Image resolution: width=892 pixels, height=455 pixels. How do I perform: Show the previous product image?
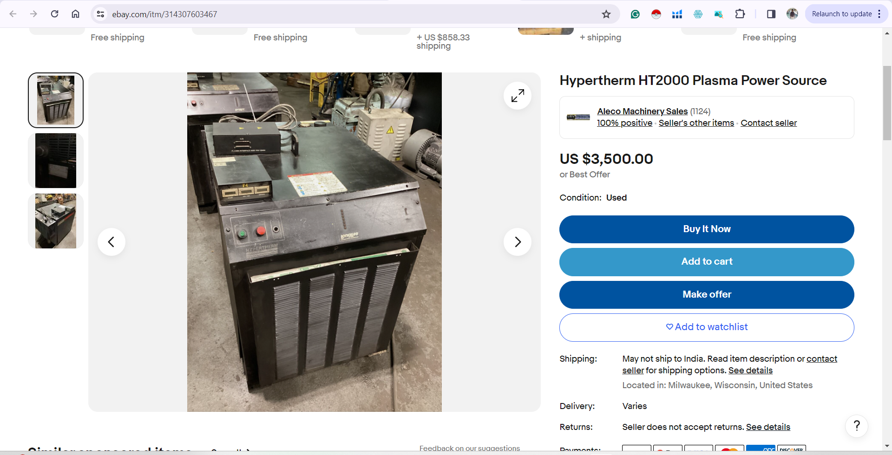point(111,242)
